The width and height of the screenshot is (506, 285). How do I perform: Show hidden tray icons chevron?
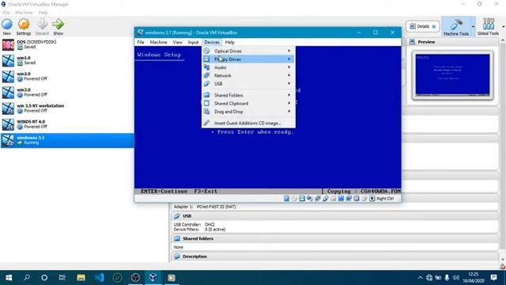(x=420, y=278)
